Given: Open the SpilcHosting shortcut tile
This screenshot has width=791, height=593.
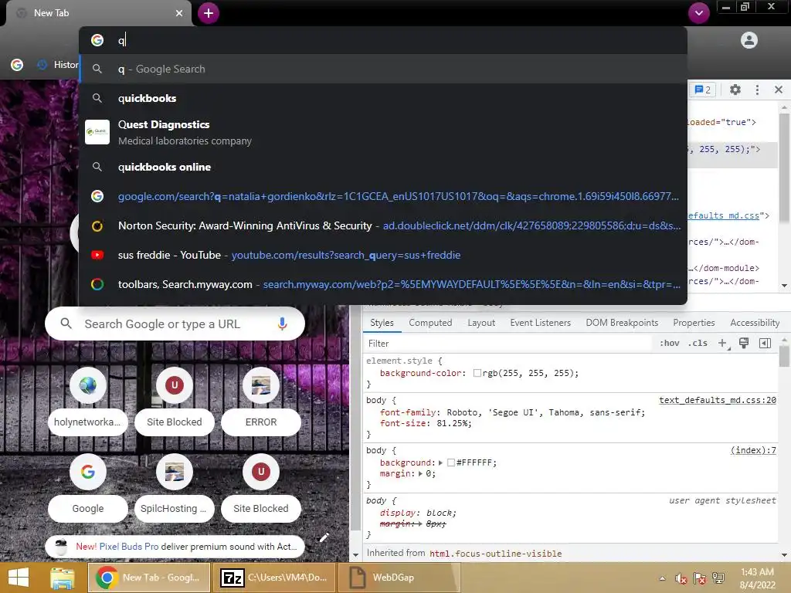Looking at the screenshot, I should pos(175,488).
